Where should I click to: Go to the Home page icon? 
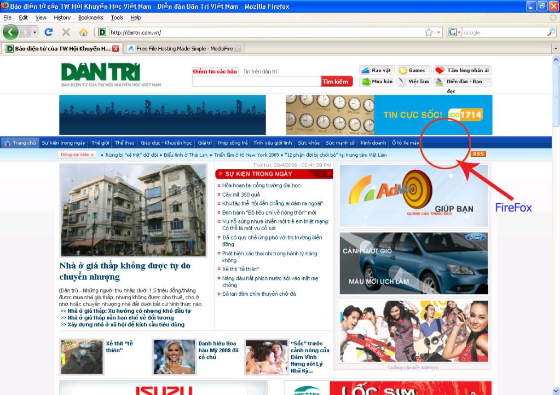tap(84, 32)
